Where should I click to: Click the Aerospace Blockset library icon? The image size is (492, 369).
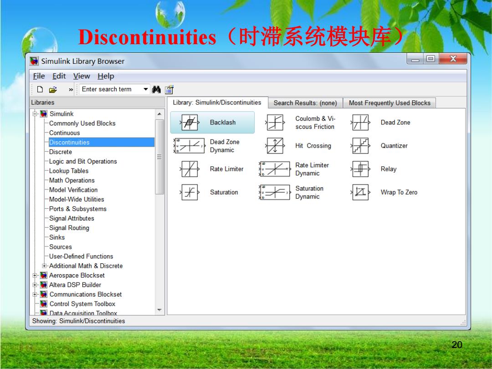(44, 276)
